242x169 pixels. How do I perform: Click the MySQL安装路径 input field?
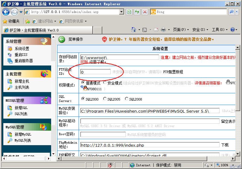tap(150, 111)
